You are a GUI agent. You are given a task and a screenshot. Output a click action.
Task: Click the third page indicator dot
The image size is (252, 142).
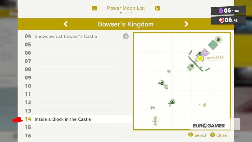point(131,13)
